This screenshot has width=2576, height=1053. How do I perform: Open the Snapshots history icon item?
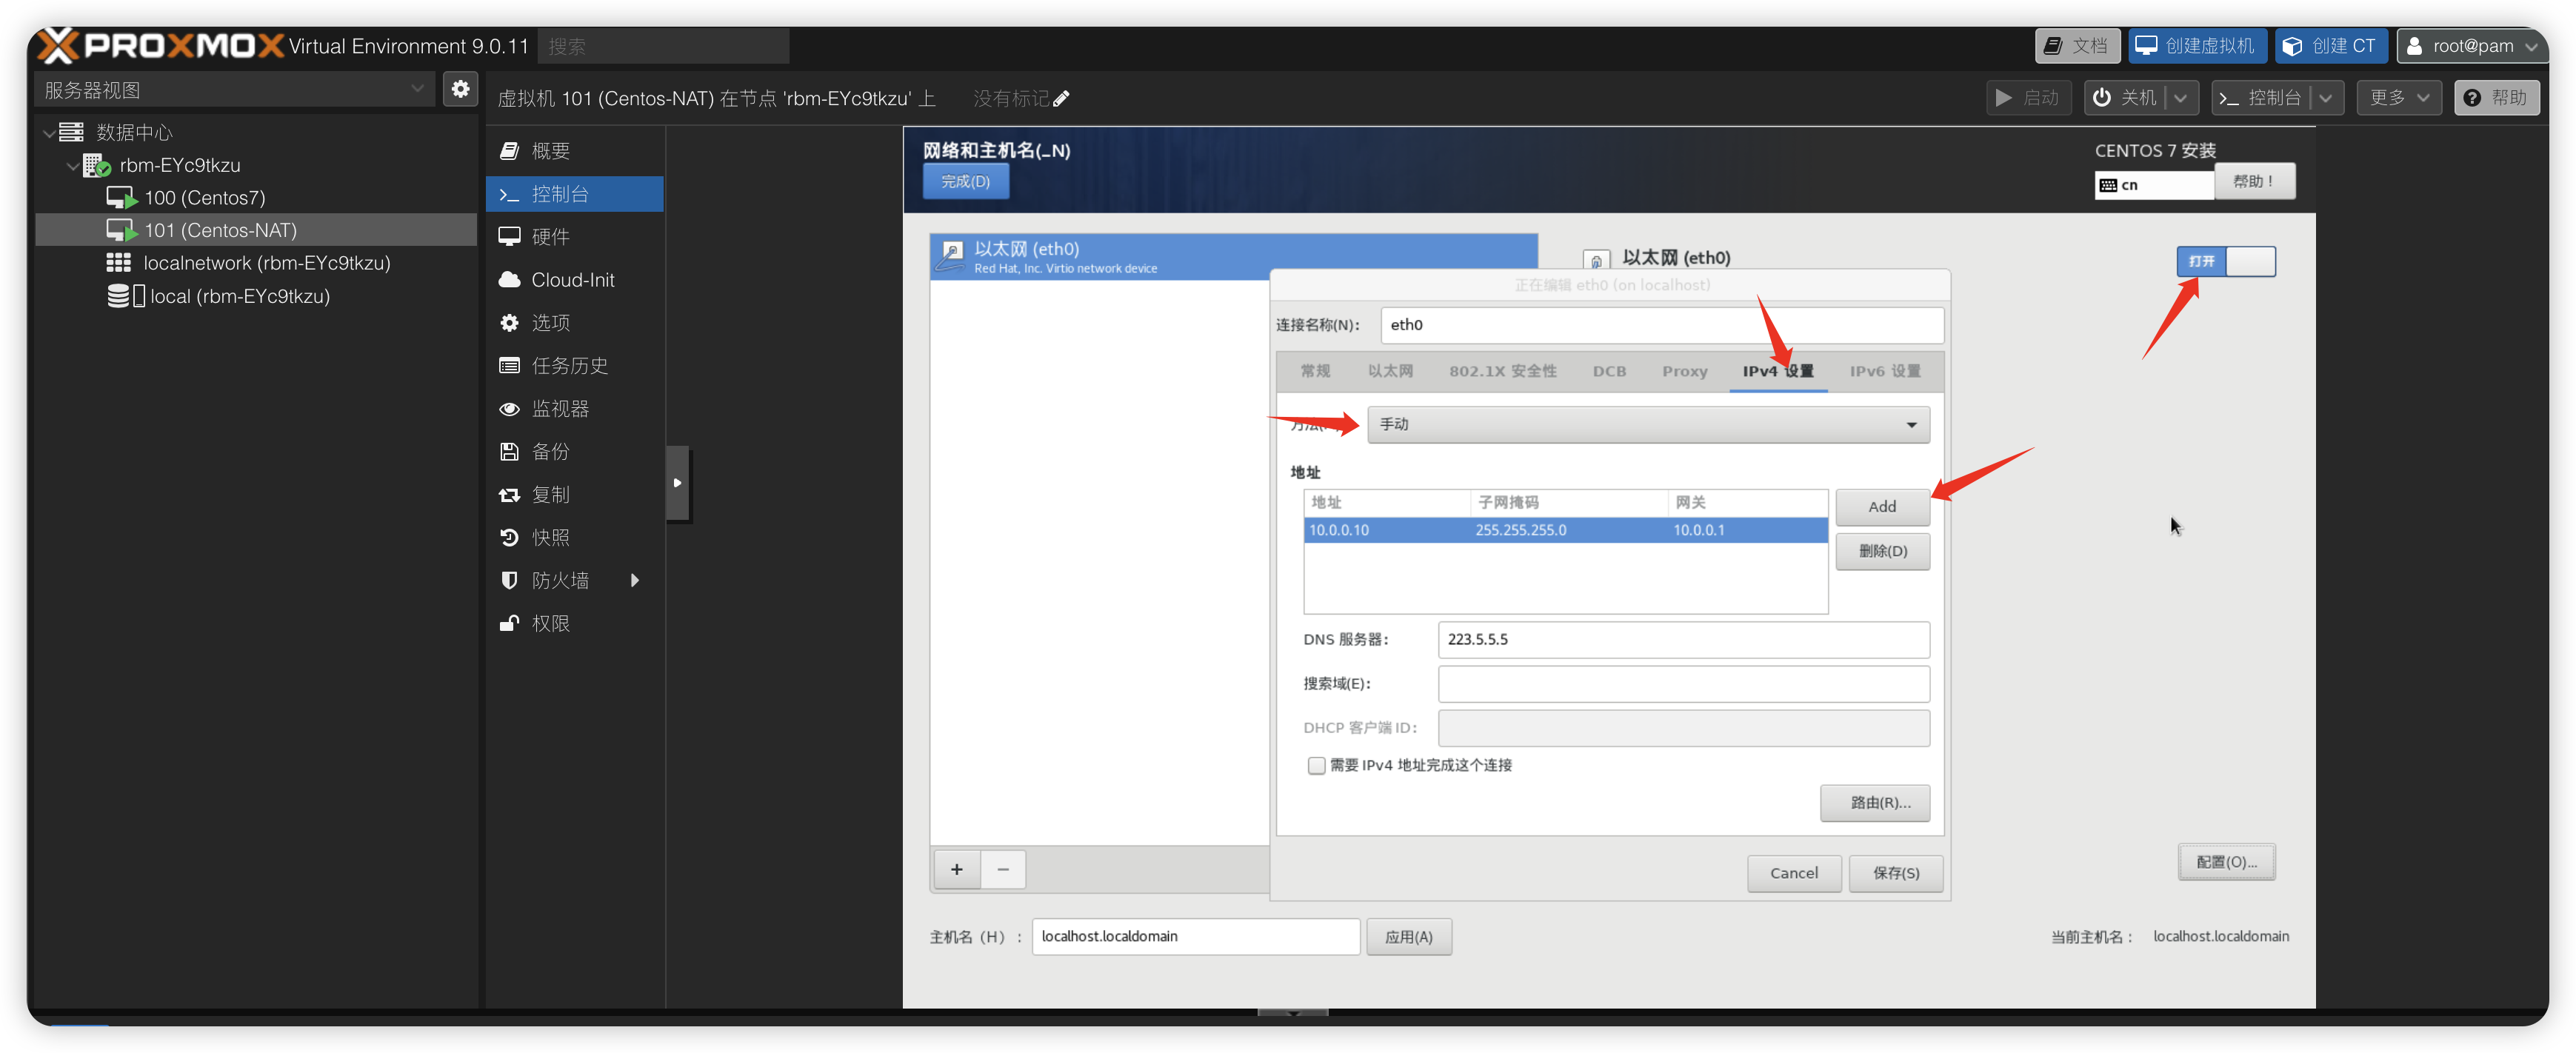[x=549, y=537]
